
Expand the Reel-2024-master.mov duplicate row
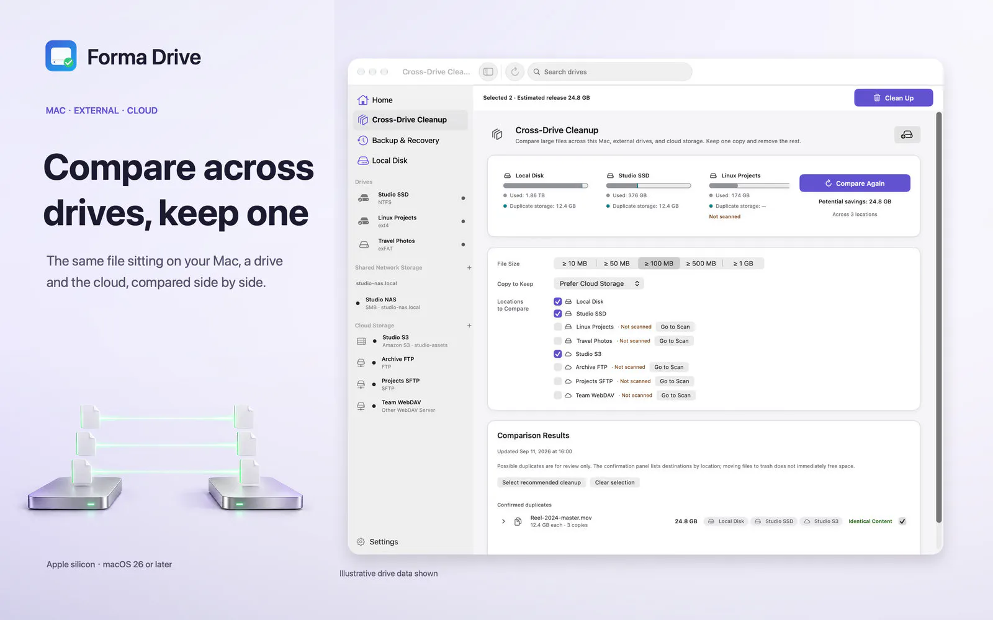coord(503,521)
